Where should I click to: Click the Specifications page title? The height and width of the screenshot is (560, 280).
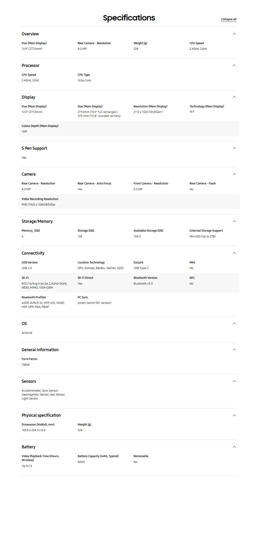tap(129, 18)
